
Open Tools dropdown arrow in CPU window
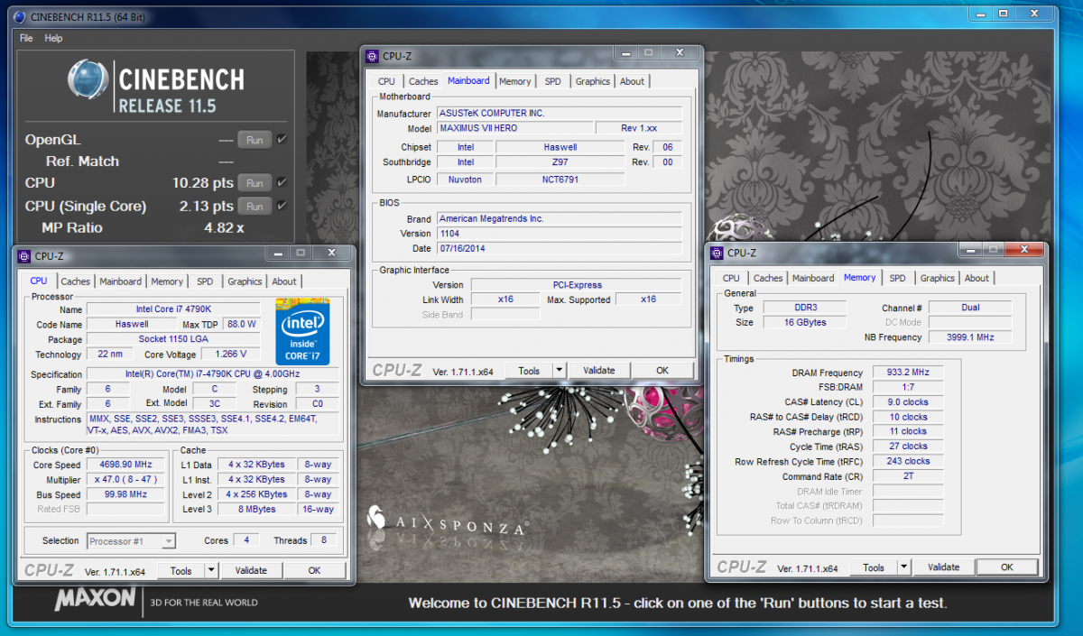[x=210, y=570]
